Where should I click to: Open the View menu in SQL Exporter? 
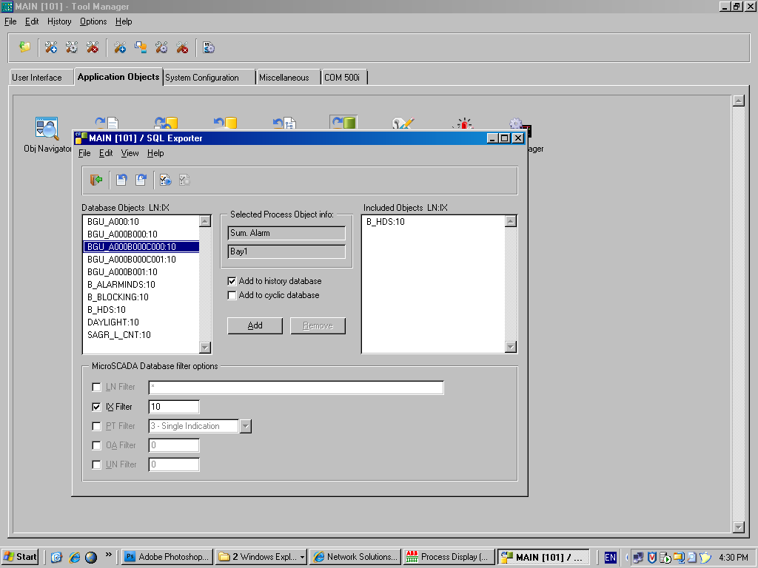coord(130,153)
